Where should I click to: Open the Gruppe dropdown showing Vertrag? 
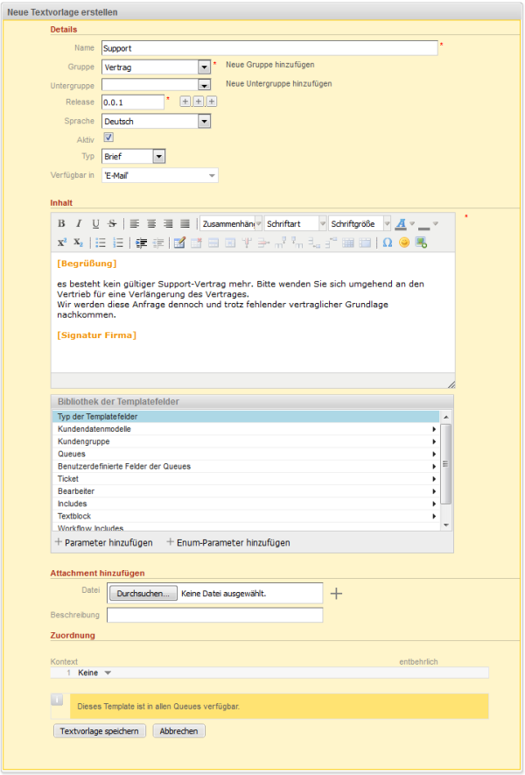tap(156, 67)
